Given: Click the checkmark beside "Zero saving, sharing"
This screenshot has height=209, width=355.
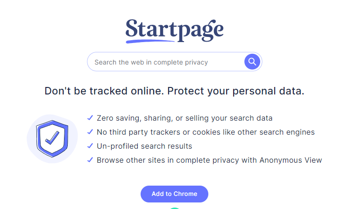Looking at the screenshot, I should click(x=90, y=118).
